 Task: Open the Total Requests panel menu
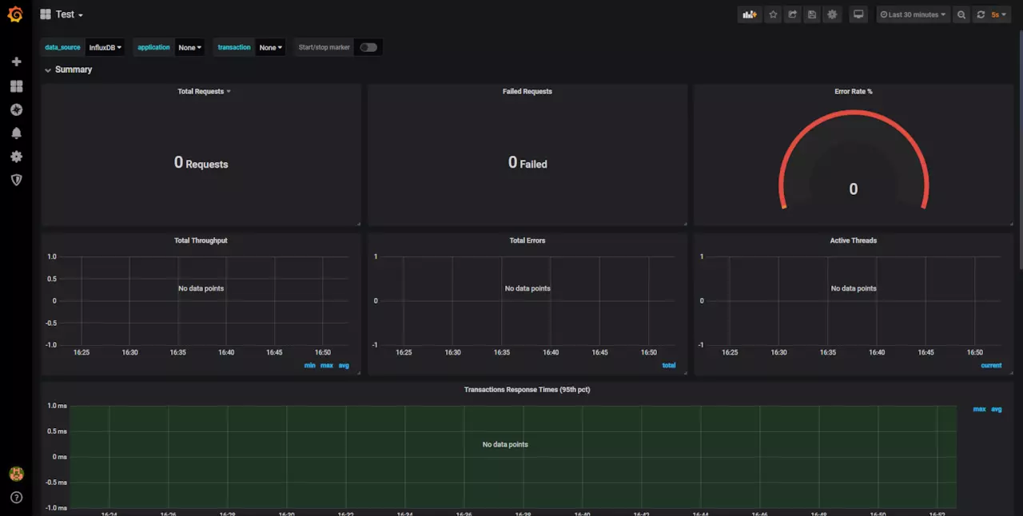pyautogui.click(x=204, y=91)
